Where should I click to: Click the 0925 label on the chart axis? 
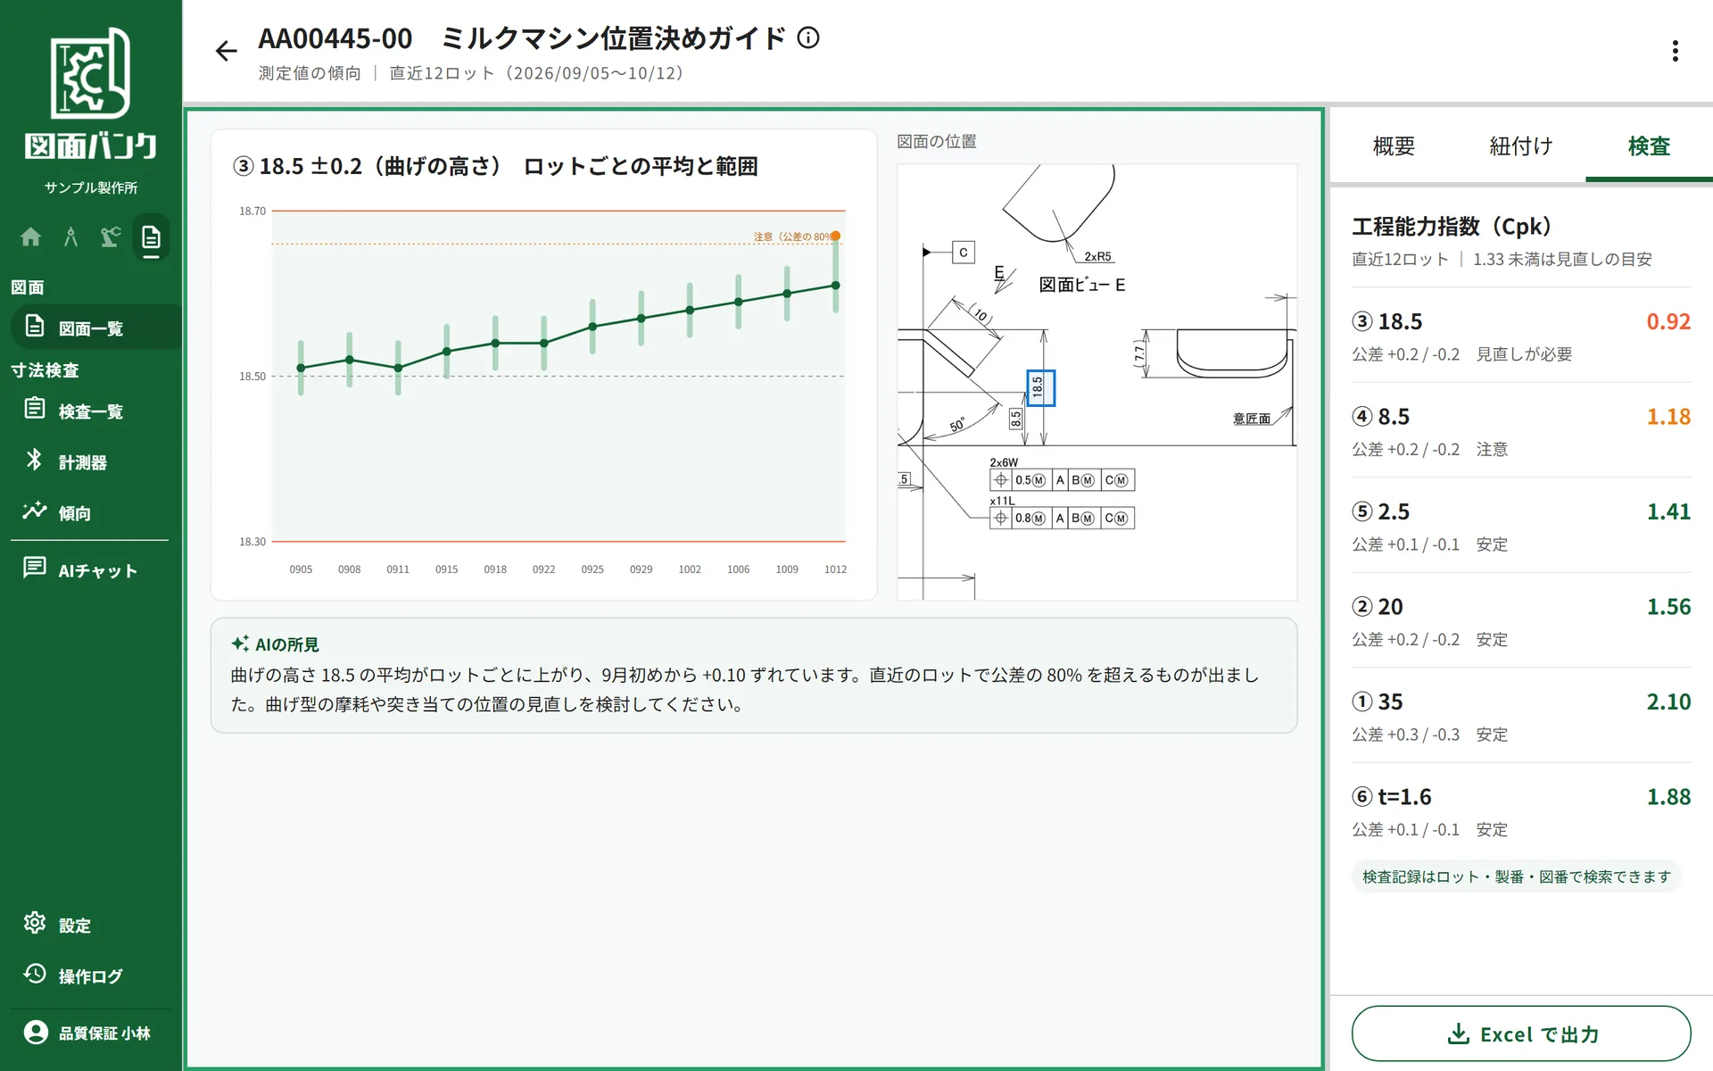[x=592, y=569]
